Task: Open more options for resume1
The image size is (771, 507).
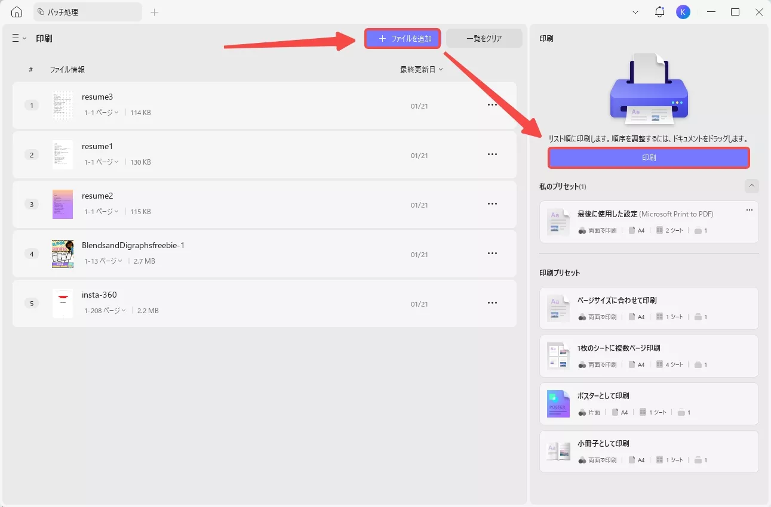Action: [492, 154]
